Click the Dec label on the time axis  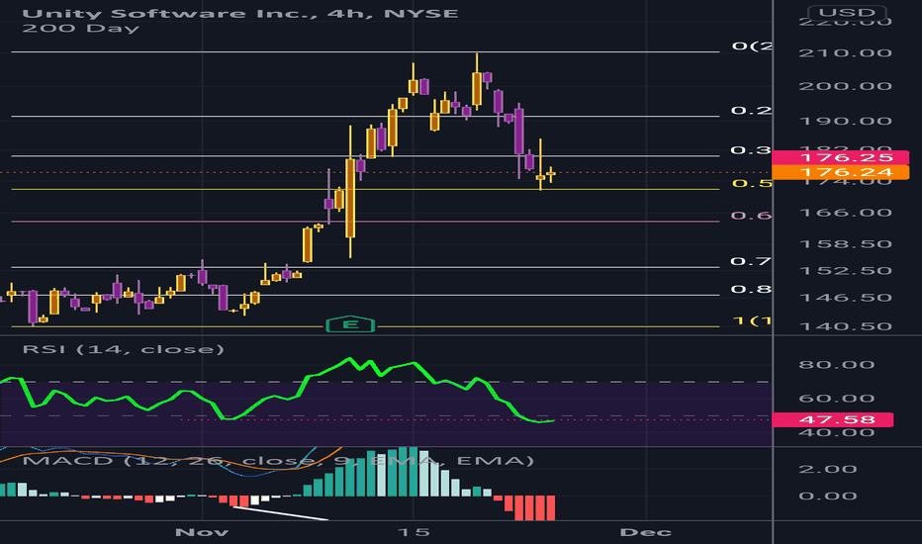click(x=645, y=532)
